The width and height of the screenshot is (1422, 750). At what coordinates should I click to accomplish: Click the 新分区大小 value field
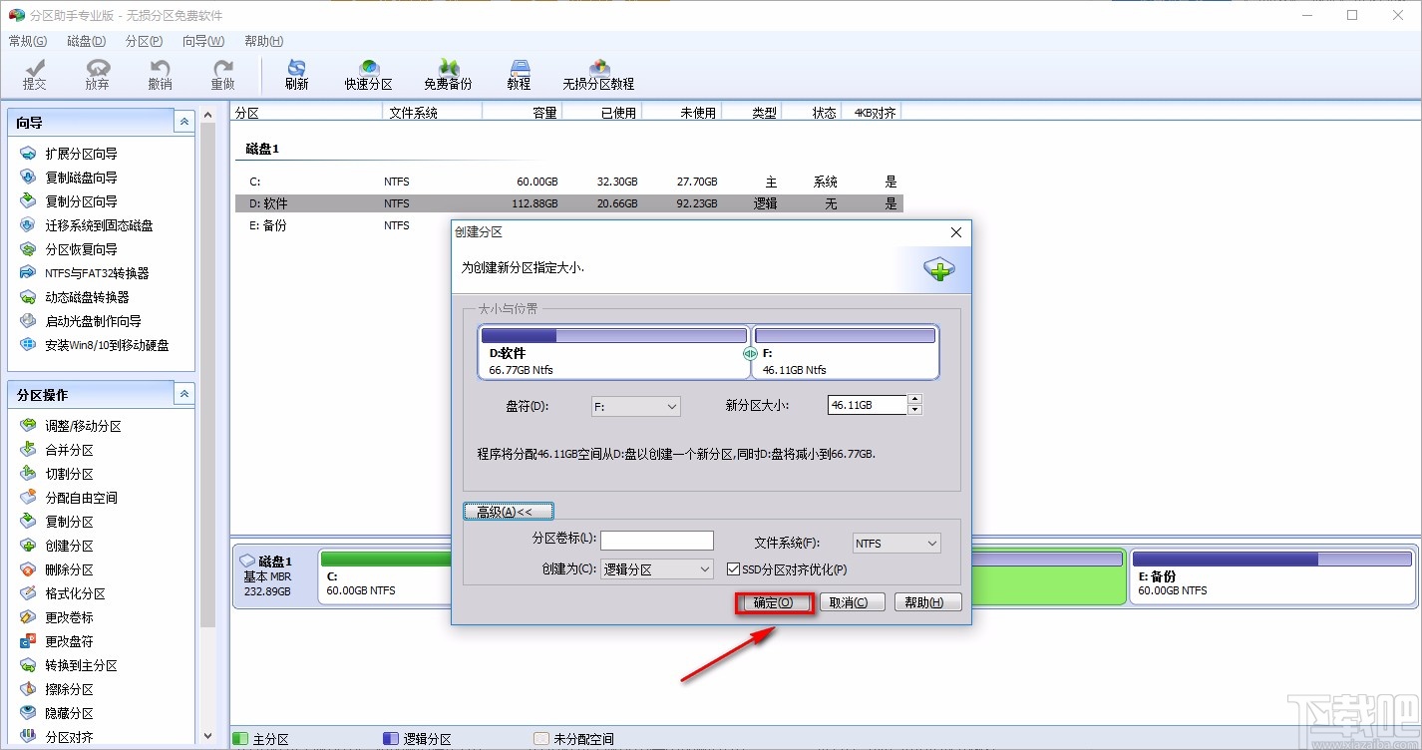868,405
